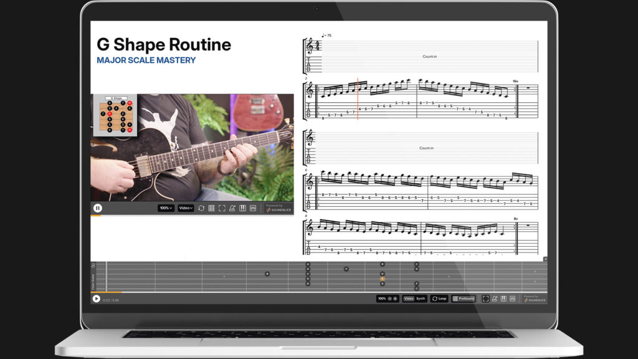This screenshot has width=638, height=359.
Task: Toggle the metronome icon under the video
Action: [232, 208]
